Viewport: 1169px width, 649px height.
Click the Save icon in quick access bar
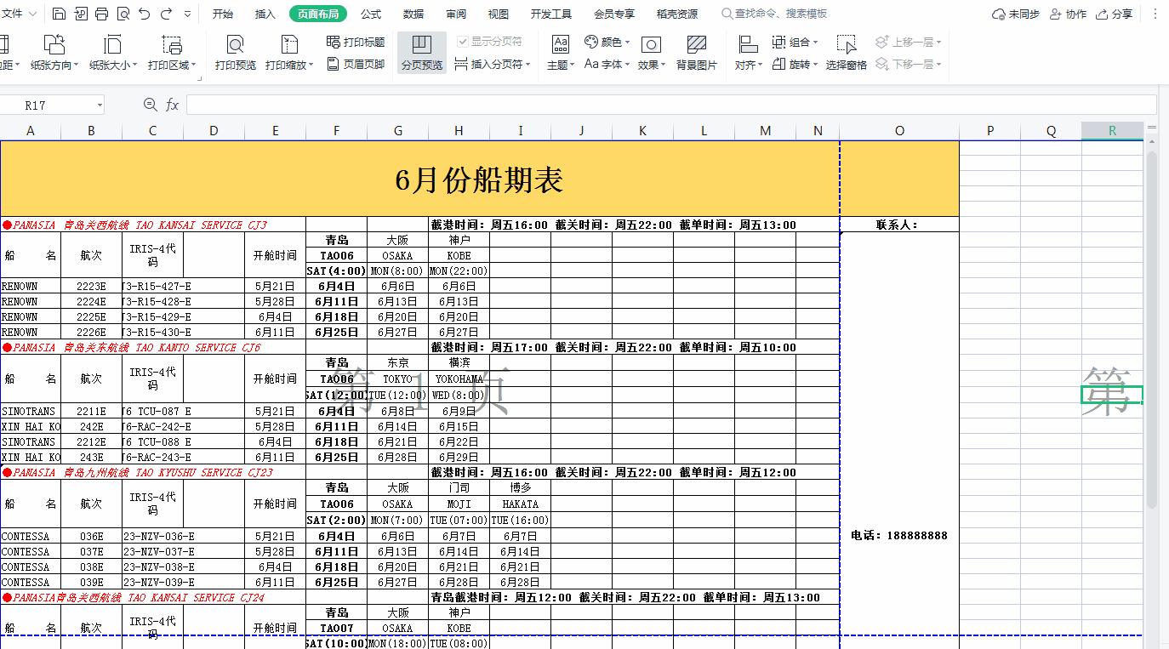coord(59,13)
